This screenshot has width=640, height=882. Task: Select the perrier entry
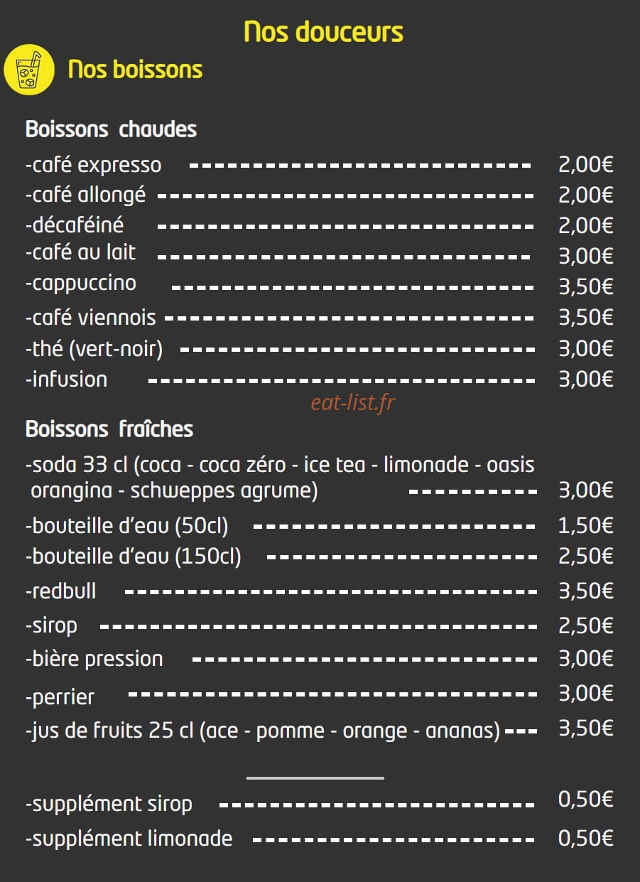click(x=320, y=695)
